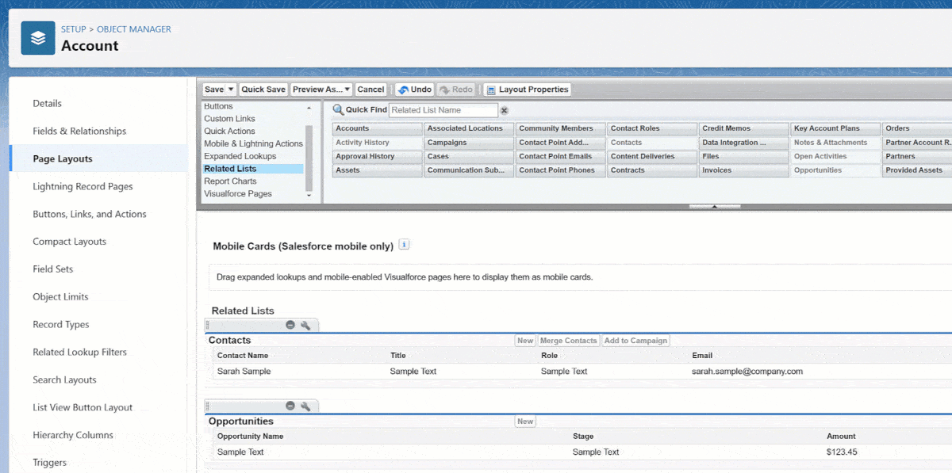Viewport: 952px width, 473px height.
Task: Click the Quick Save button
Action: click(x=263, y=90)
